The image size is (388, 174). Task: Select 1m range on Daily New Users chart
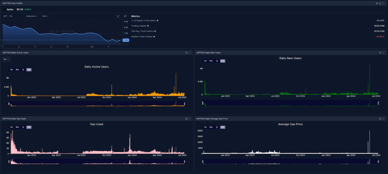(205, 61)
